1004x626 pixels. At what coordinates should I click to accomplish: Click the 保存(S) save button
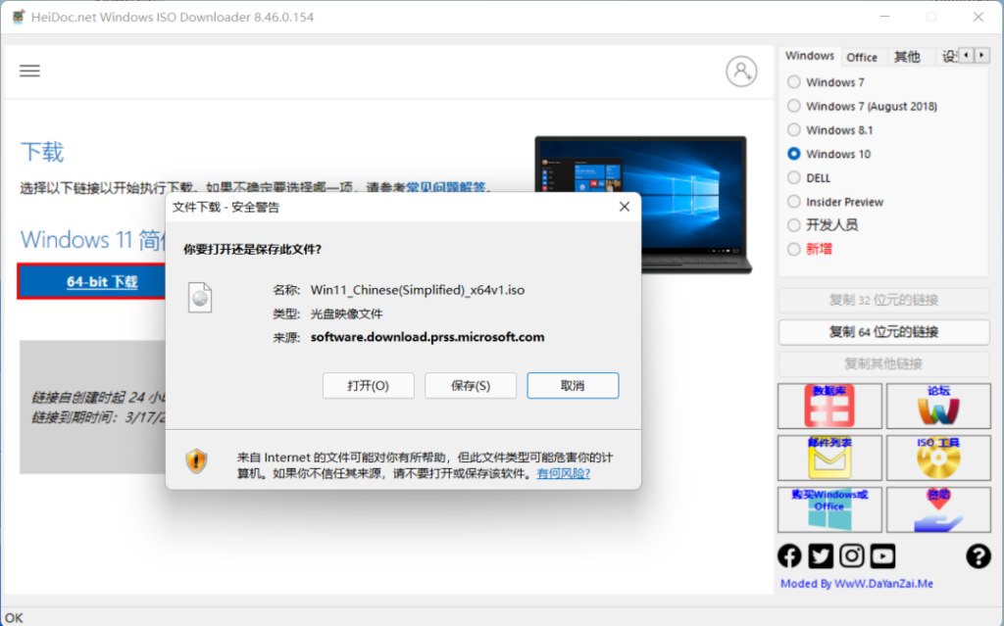tap(470, 385)
